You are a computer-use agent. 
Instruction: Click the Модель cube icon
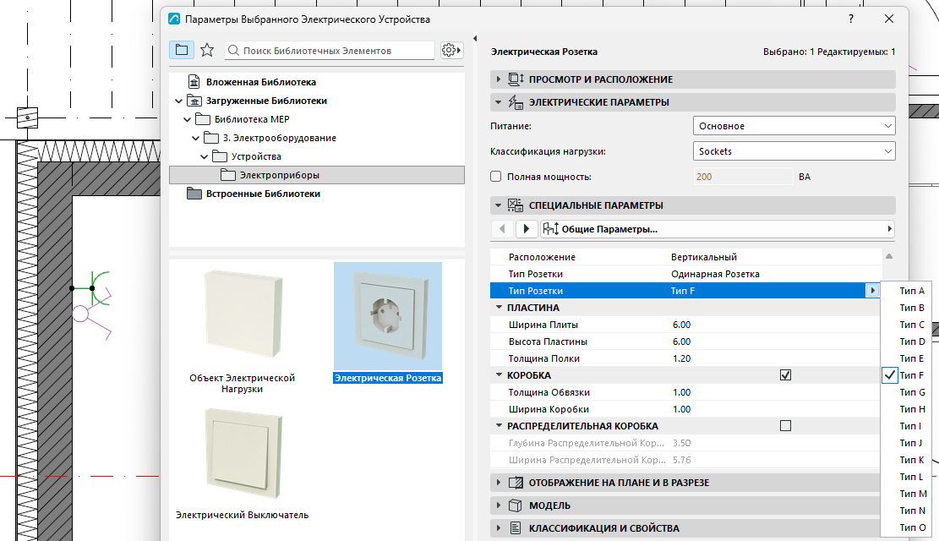coord(515,505)
